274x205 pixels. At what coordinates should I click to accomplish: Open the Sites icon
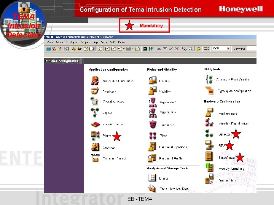(x=153, y=136)
